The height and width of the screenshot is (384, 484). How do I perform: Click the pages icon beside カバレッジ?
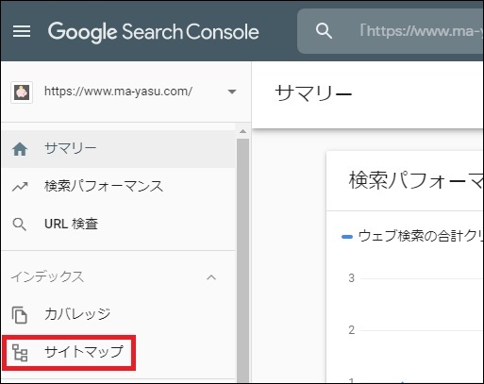[x=20, y=315]
